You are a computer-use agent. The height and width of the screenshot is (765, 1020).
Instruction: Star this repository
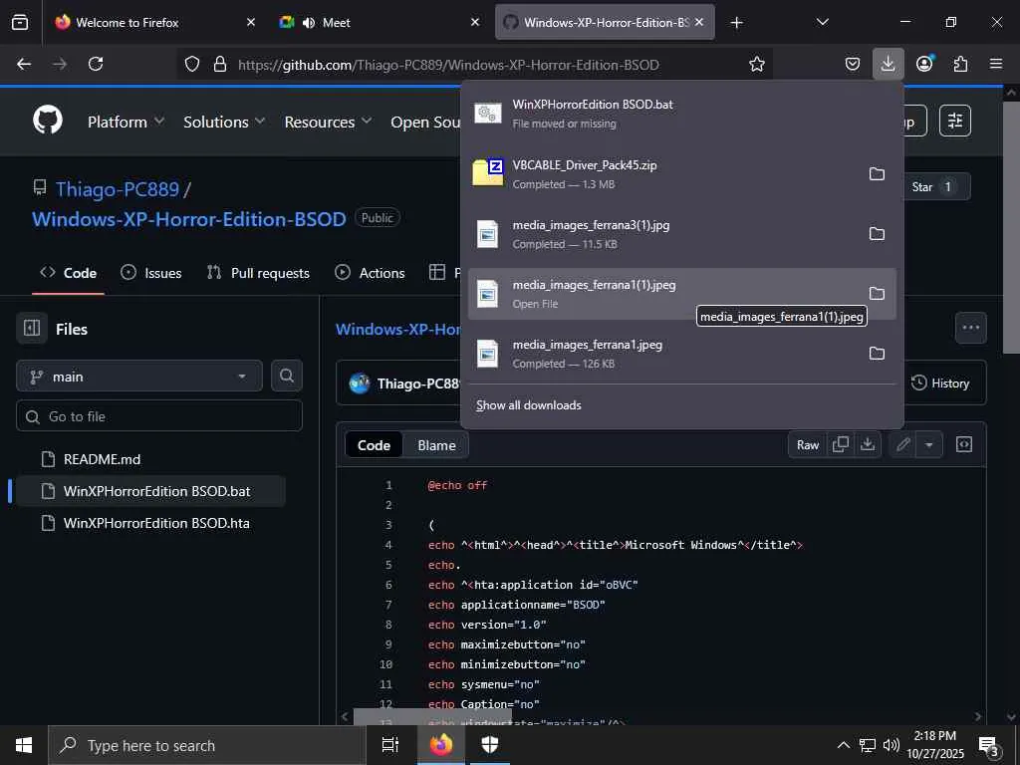[x=932, y=186]
